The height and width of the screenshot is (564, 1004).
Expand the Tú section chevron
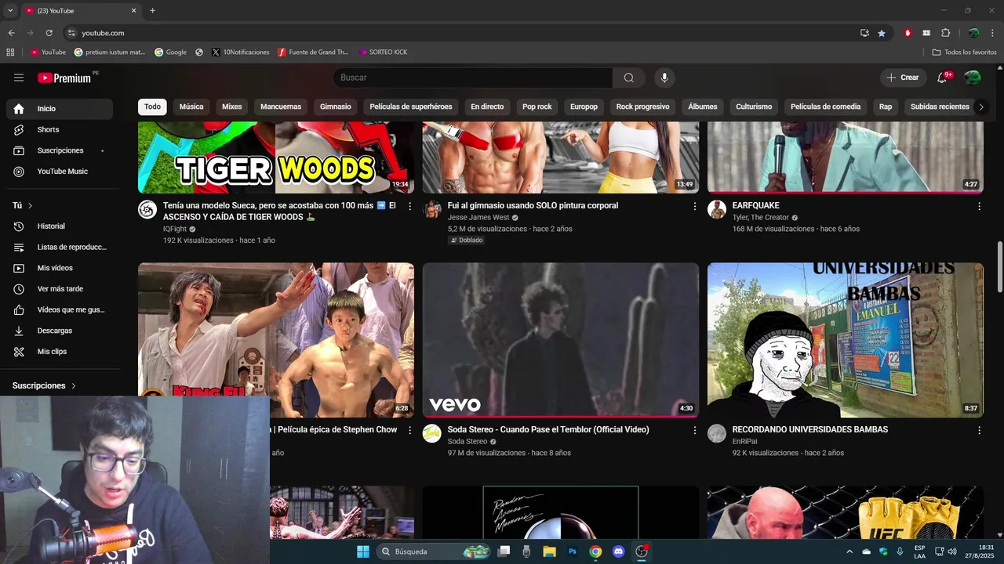tap(31, 205)
